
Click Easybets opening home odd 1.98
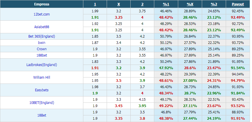95,87
